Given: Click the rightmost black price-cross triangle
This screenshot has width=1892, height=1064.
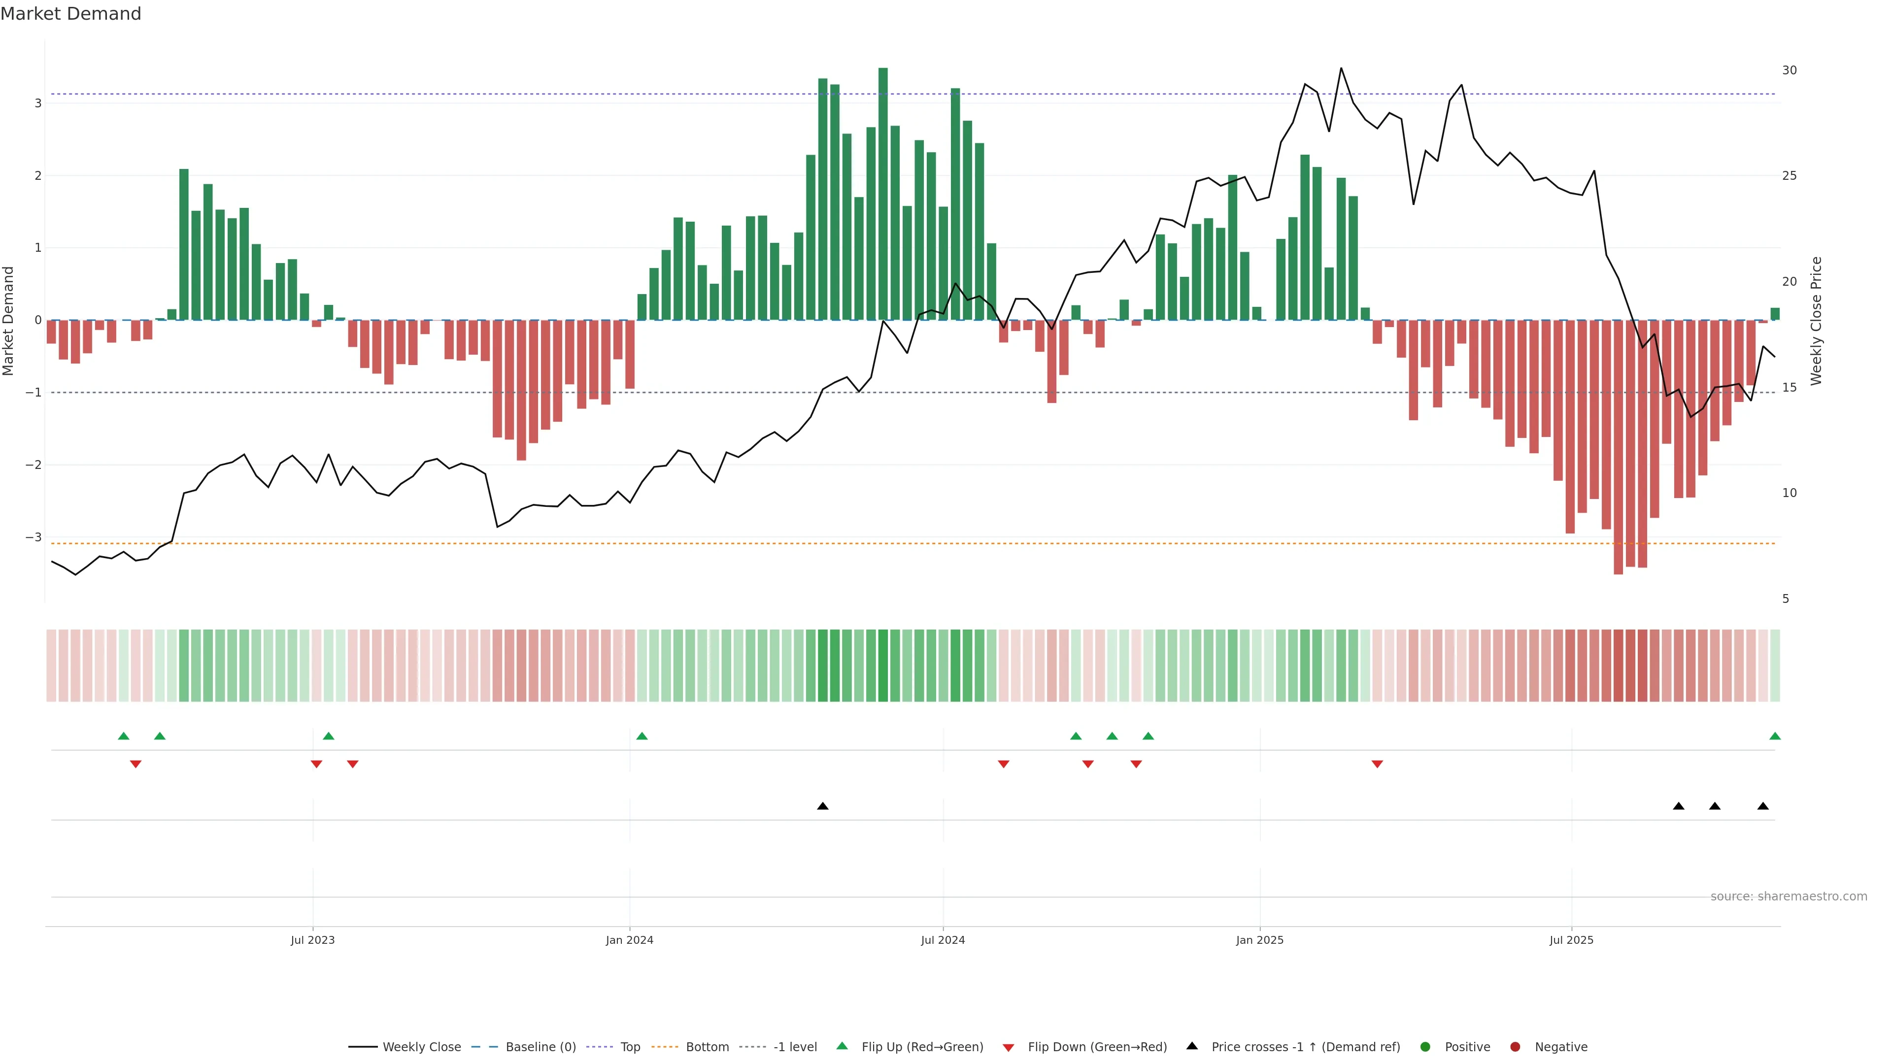Looking at the screenshot, I should click(x=1763, y=806).
